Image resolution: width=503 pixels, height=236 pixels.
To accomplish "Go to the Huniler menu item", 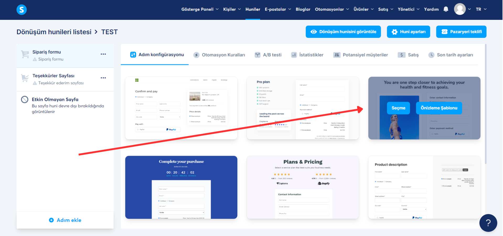I will pos(253,9).
